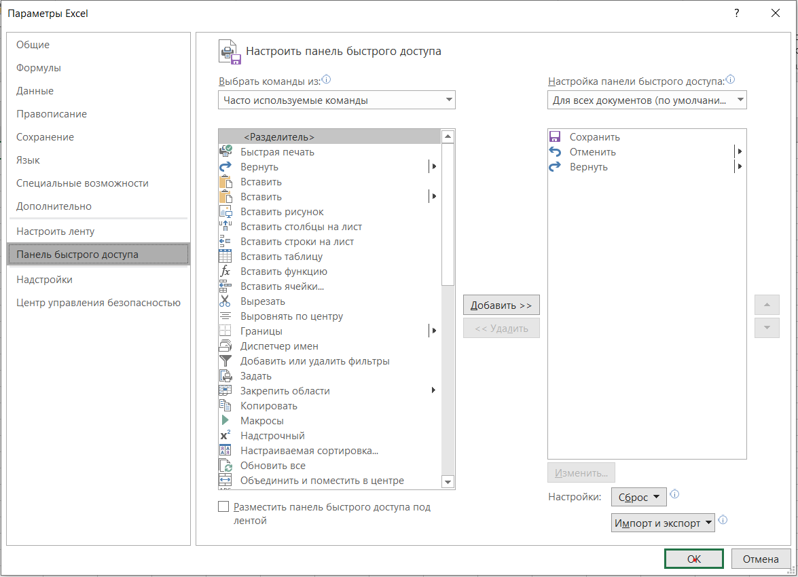This screenshot has width=798, height=577.
Task: Select the Выровнять по центру icon
Action: click(225, 316)
